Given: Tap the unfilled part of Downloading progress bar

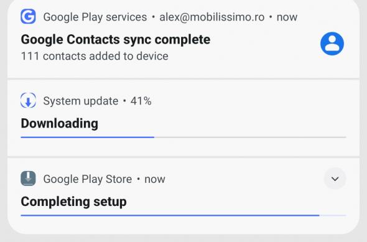Looking at the screenshot, I should (250, 137).
